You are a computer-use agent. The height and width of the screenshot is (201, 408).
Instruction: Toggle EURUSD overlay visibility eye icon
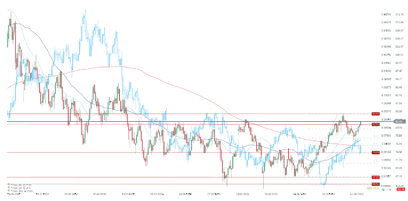[383, 189]
